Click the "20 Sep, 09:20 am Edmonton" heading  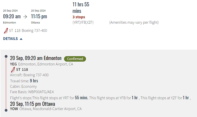coord(36,58)
